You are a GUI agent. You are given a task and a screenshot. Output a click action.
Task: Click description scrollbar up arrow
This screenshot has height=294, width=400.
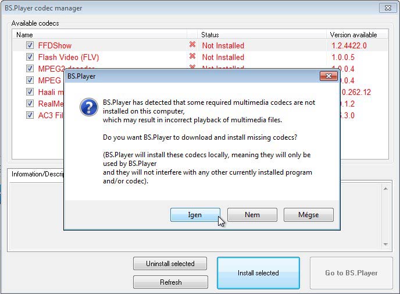tap(385, 189)
